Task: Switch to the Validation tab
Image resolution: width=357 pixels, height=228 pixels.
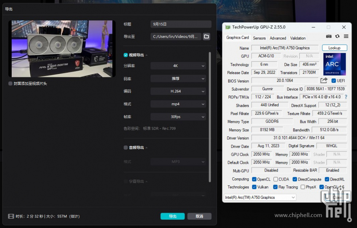Action: click(x=298, y=38)
